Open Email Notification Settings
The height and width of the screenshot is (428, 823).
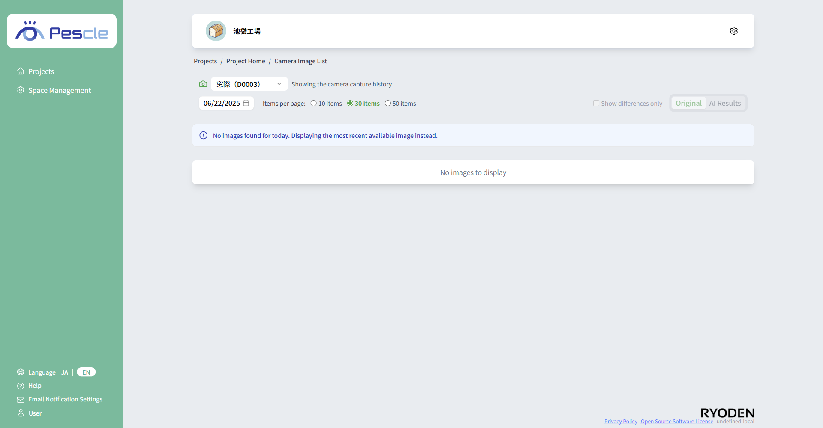point(65,399)
